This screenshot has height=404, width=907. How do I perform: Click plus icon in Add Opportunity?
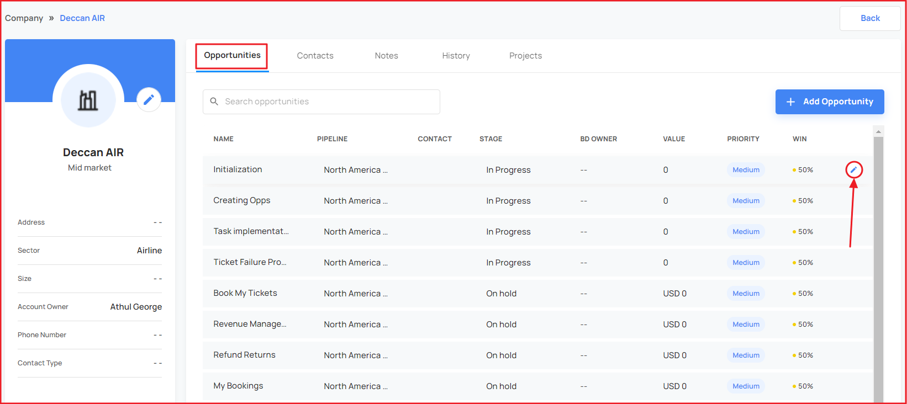(790, 102)
